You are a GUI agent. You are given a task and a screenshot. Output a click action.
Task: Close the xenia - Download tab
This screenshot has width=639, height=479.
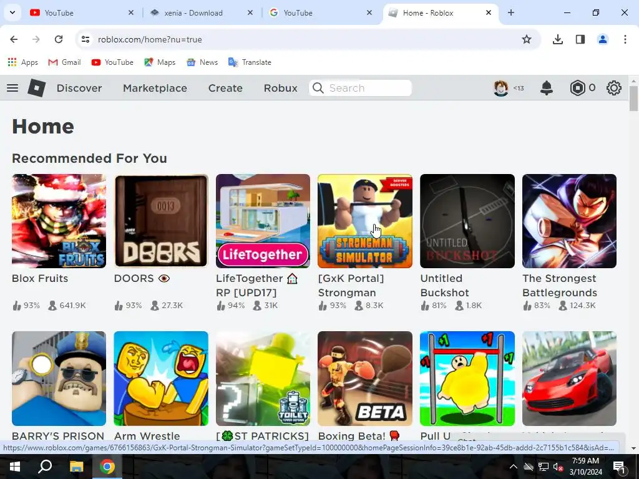coord(250,12)
